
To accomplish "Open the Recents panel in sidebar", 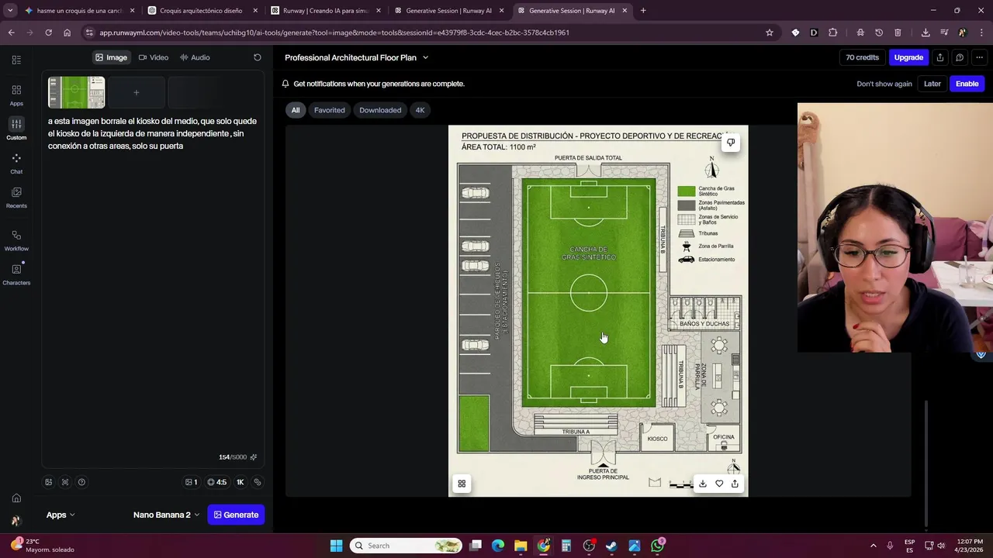I will click(16, 197).
